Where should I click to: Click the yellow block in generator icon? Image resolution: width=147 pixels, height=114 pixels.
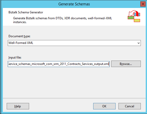coord(137,21)
